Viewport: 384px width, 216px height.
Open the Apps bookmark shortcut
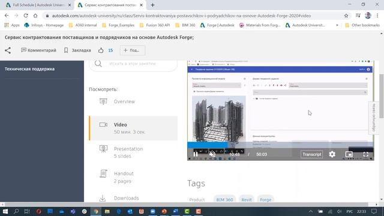pos(12,25)
